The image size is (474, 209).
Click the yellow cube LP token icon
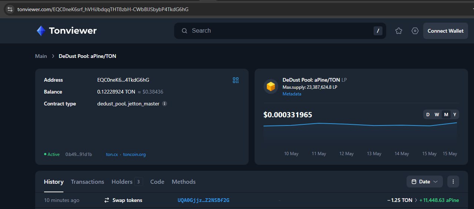click(x=271, y=86)
